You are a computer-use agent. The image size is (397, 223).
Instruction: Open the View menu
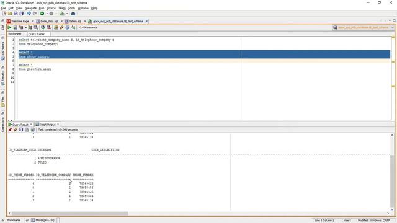[x=19, y=8]
